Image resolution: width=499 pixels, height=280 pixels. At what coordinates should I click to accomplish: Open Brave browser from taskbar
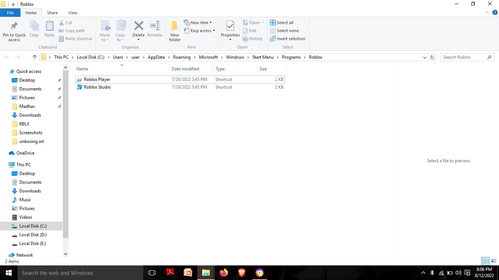click(x=241, y=273)
